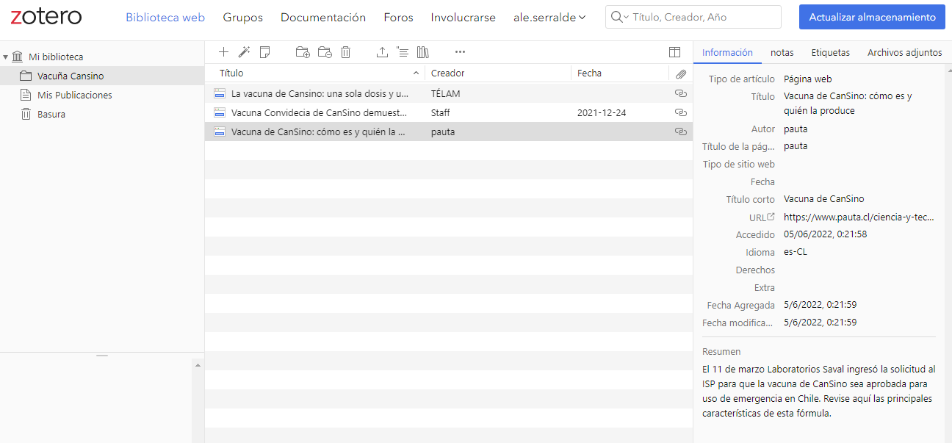Switch to the Etiquetas tab
The image size is (952, 443).
pos(831,52)
